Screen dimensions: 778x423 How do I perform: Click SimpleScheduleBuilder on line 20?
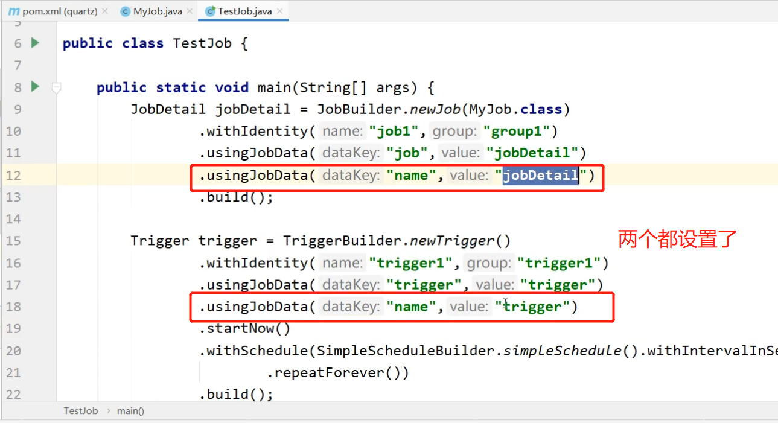pyautogui.click(x=406, y=351)
